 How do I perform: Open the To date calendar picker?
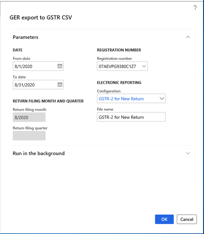60,85
